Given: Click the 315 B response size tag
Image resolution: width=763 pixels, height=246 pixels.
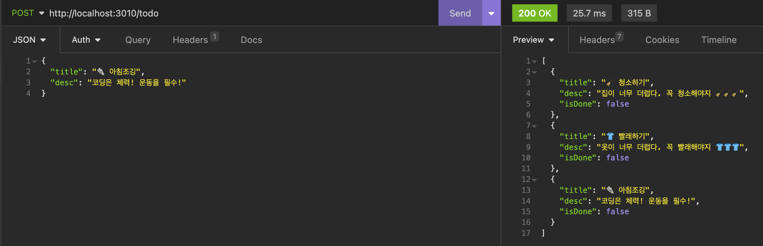Looking at the screenshot, I should [x=639, y=13].
